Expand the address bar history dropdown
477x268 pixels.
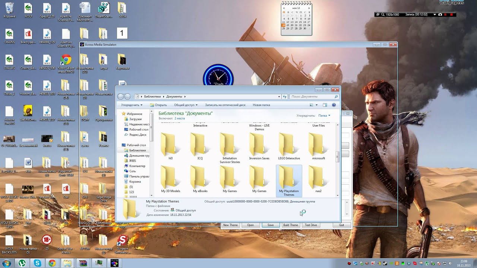click(279, 96)
